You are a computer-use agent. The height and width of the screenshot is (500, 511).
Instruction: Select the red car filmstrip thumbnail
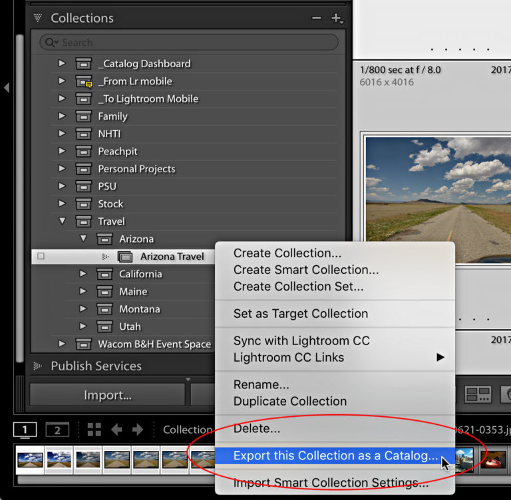pos(494,459)
